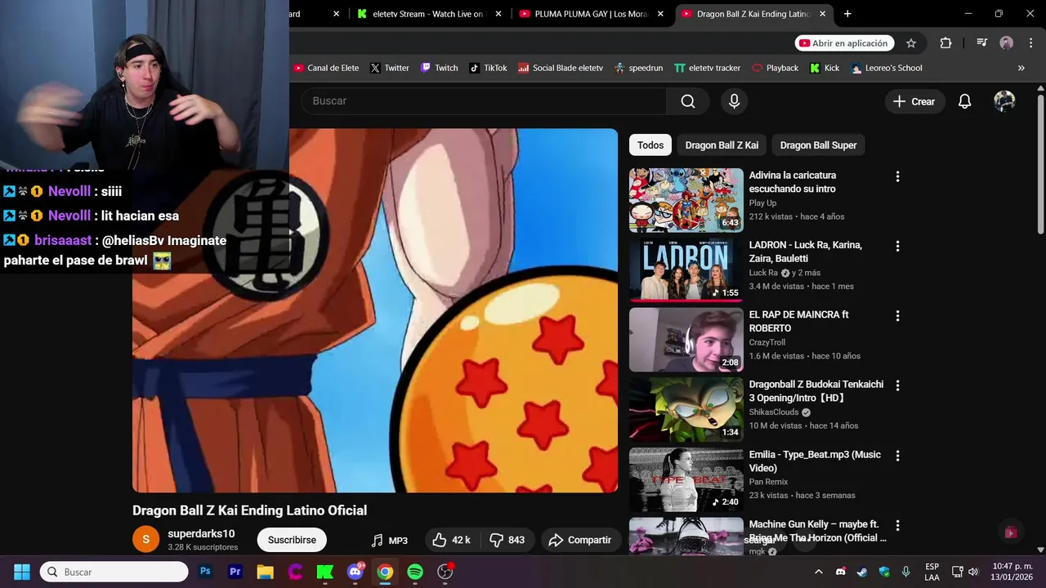1046x588 pixels.
Task: Open options for 'Emilia - Type_Beat.mp3' video
Action: point(897,456)
